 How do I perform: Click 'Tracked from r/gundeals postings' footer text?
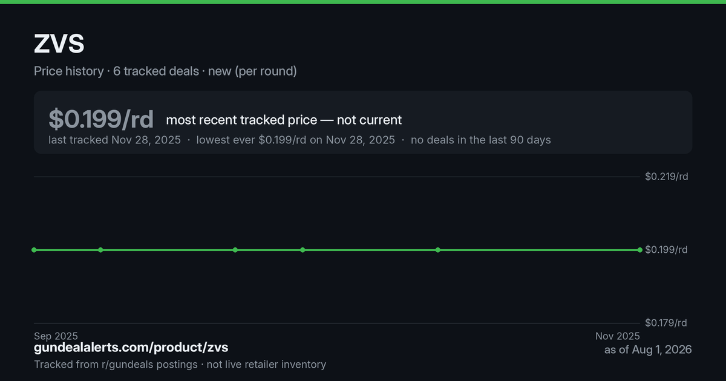coord(116,365)
